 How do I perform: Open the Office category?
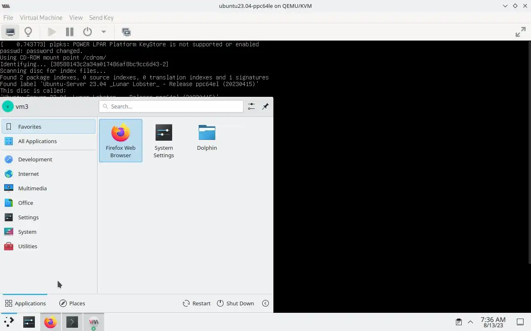point(49,203)
